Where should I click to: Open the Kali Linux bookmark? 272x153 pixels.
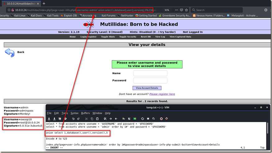click(18, 15)
